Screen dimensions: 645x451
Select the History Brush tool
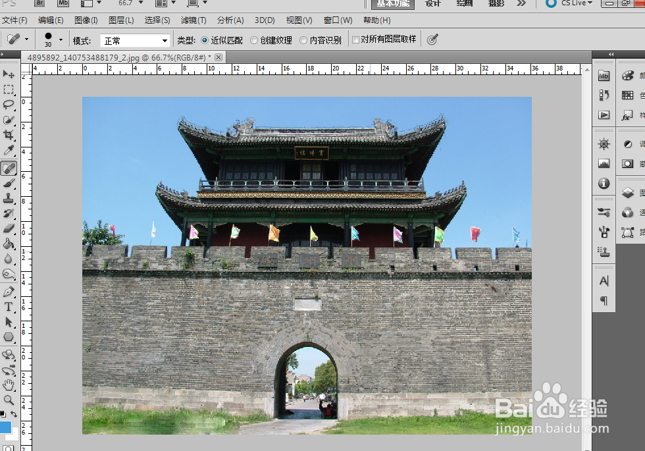coord(9,213)
